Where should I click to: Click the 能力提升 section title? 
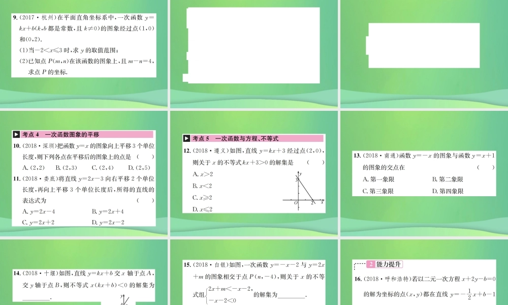tap(389, 264)
